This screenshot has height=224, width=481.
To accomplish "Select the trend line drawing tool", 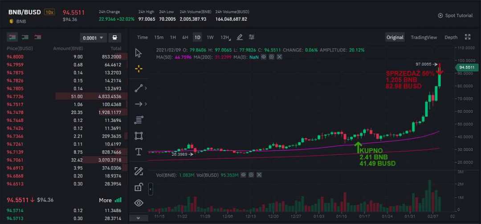I will (x=139, y=88).
